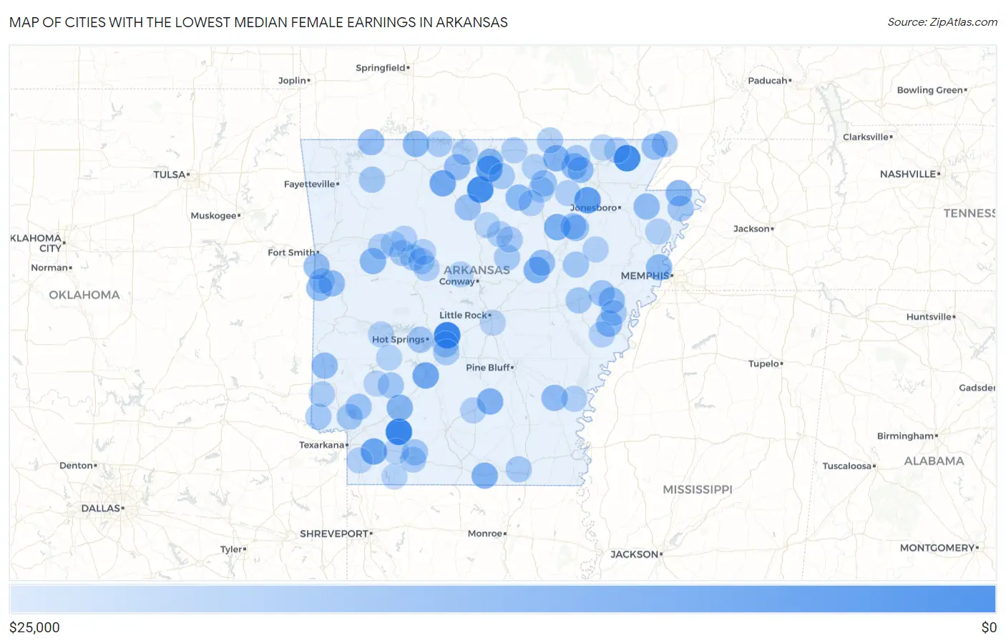Click the MISSISSIPPI state label
Image resolution: width=1006 pixels, height=643 pixels.
pos(697,490)
